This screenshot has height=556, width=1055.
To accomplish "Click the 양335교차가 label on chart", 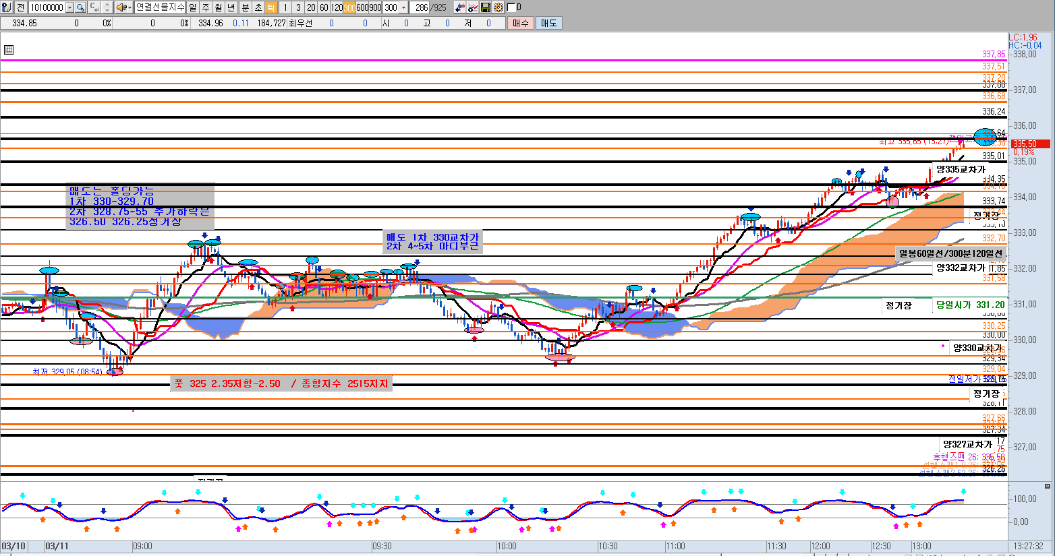I will pos(961,169).
